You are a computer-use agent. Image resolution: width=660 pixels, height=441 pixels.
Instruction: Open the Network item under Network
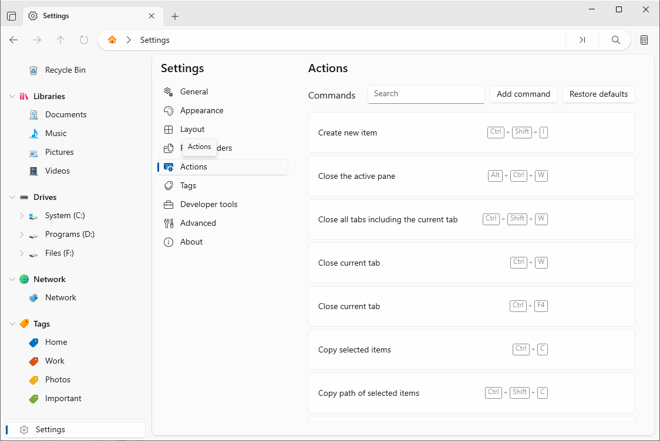(x=60, y=298)
